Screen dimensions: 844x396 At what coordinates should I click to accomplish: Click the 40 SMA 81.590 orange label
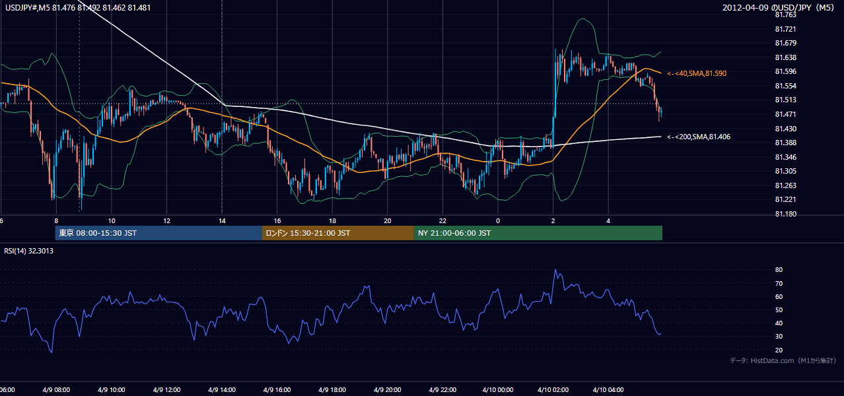697,73
